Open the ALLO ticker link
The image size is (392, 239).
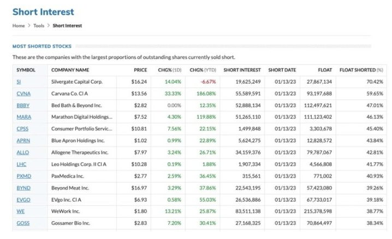click(x=23, y=153)
